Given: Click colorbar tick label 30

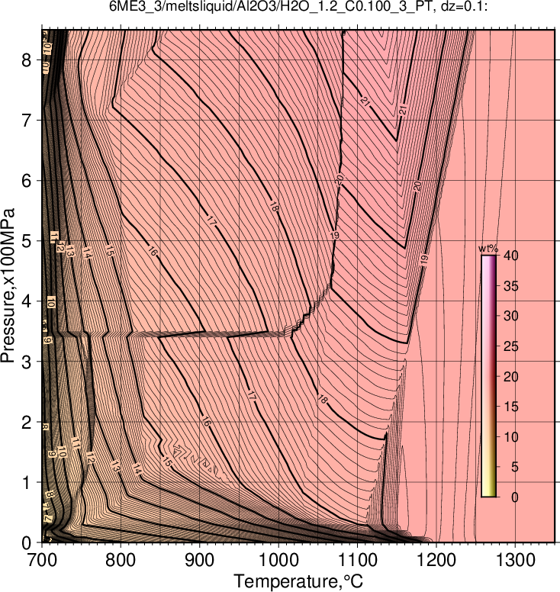Looking at the screenshot, I should coord(510,316).
